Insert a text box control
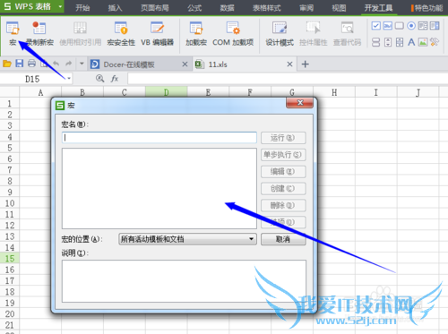Viewport: 448px width, 334px height. pos(388,26)
